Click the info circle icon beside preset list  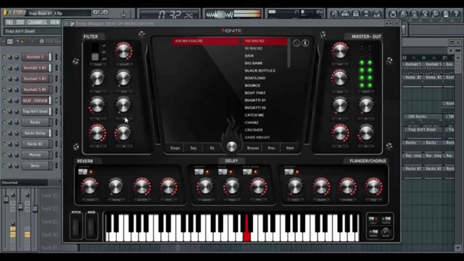tap(305, 43)
